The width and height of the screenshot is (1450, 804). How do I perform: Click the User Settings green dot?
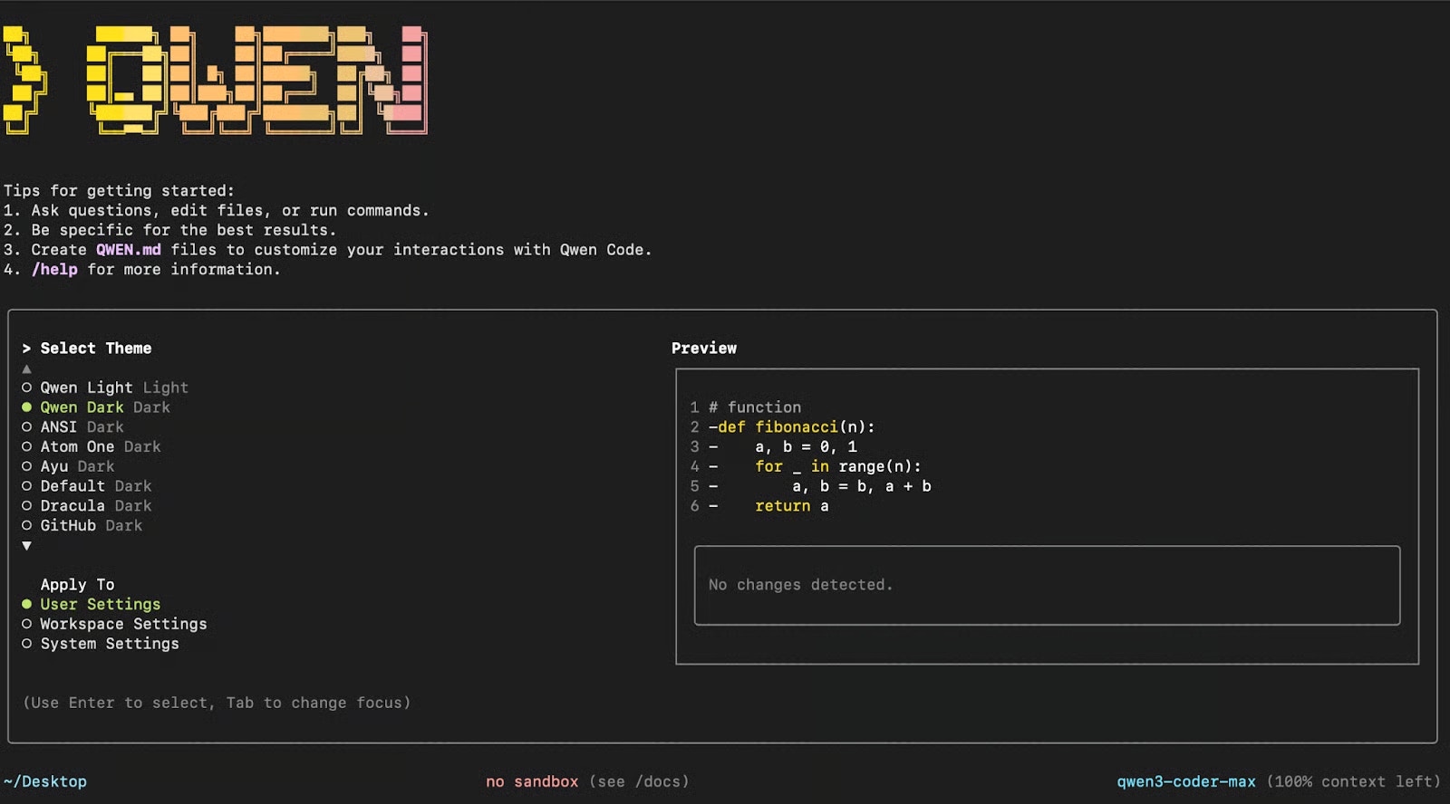click(x=26, y=604)
